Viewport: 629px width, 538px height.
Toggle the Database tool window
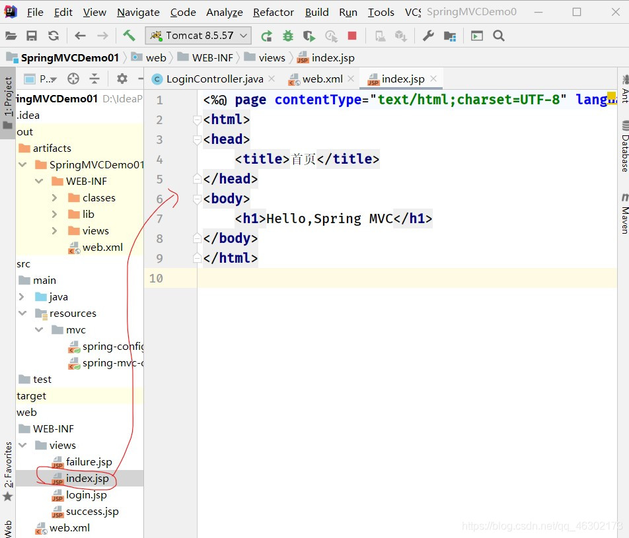tap(624, 147)
